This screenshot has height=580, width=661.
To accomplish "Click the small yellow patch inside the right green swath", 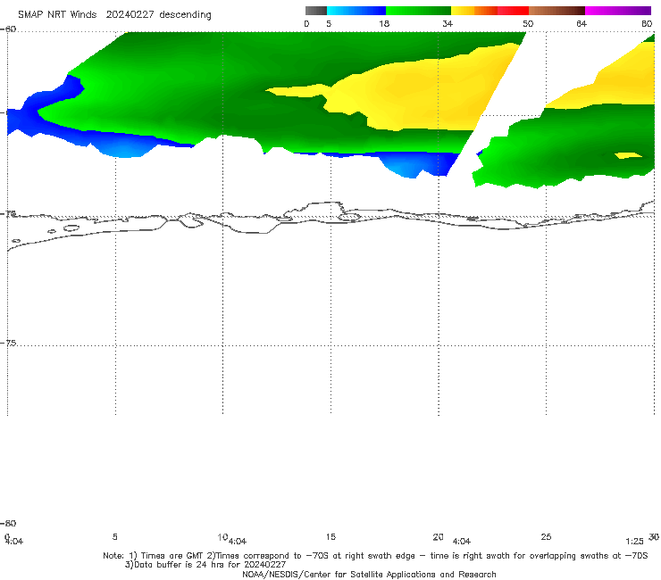I will pos(628,155).
